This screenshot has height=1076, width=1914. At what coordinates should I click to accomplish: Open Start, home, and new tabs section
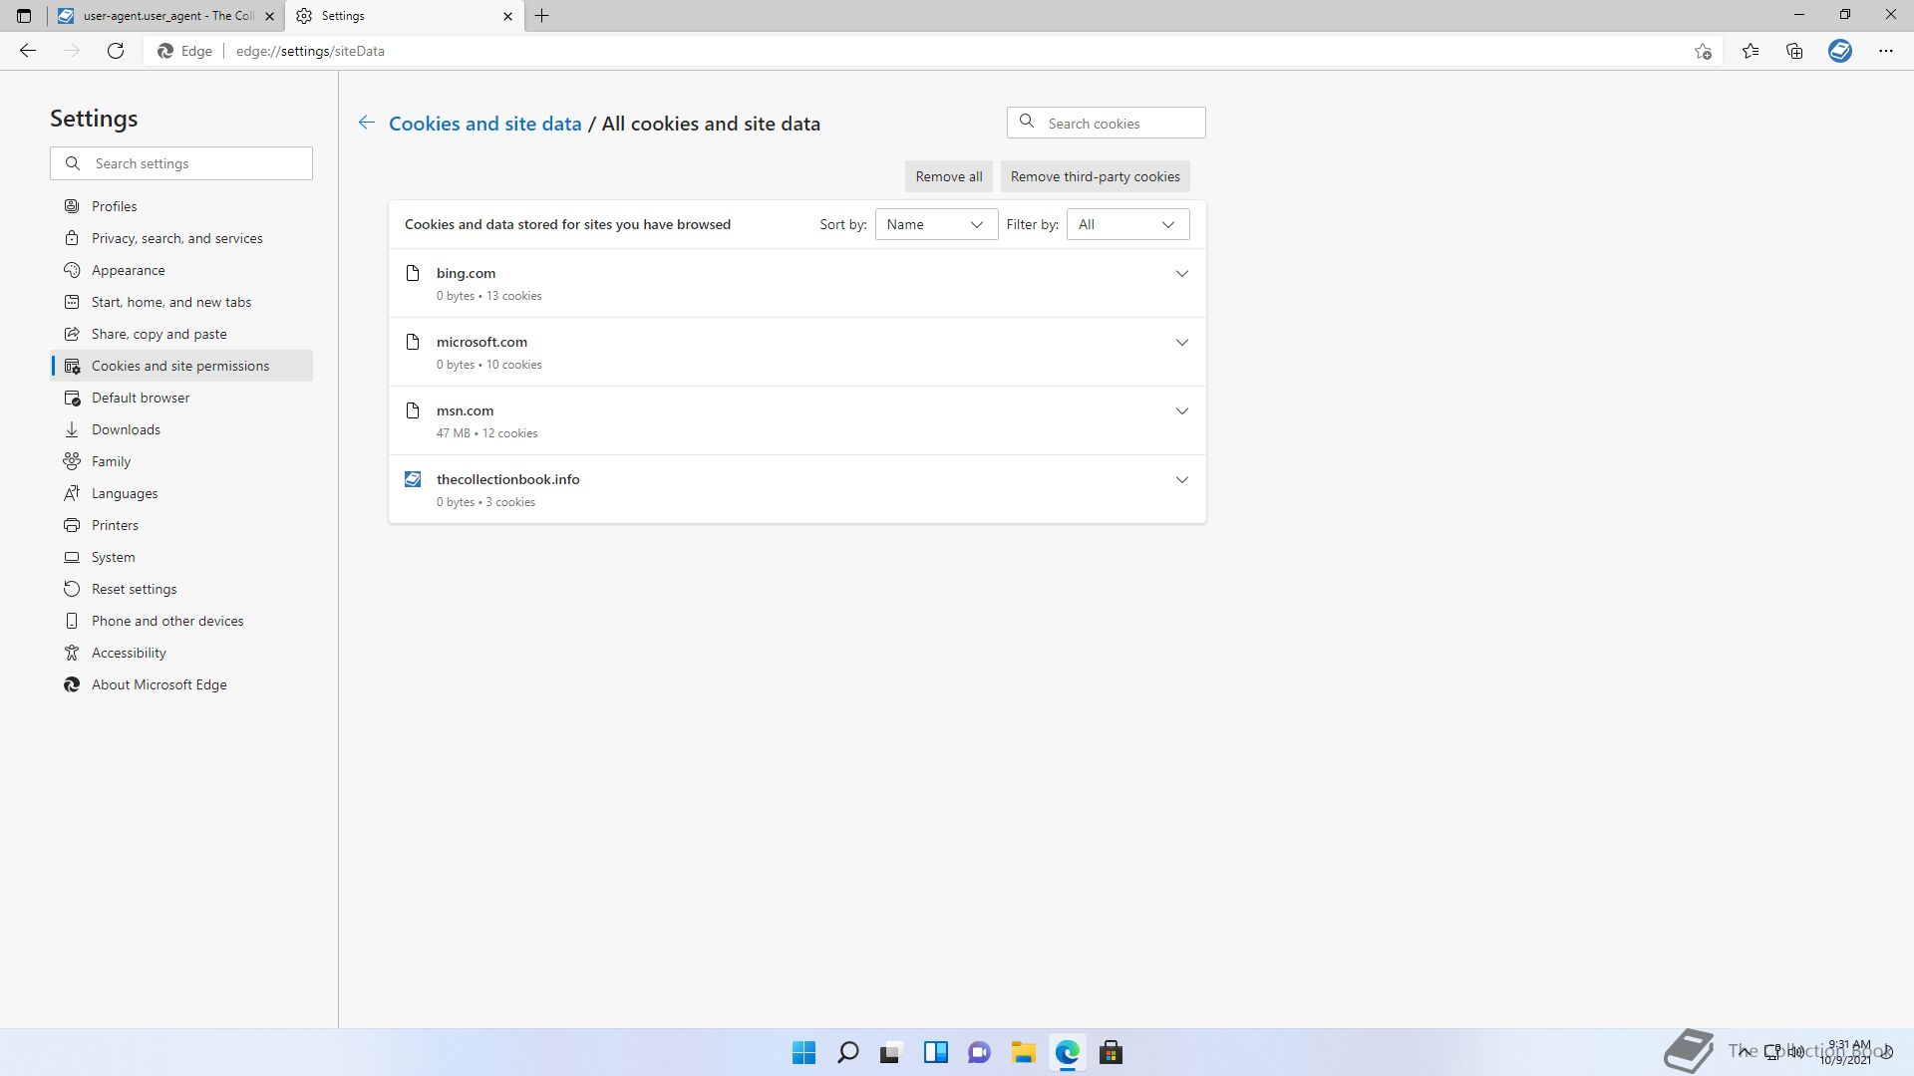181,302
